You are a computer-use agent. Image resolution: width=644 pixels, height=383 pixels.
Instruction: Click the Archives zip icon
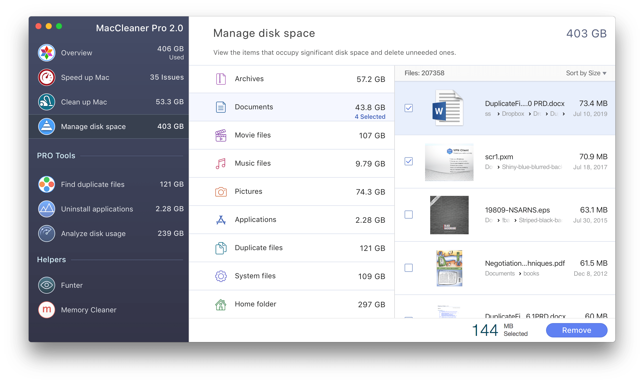pos(221,79)
